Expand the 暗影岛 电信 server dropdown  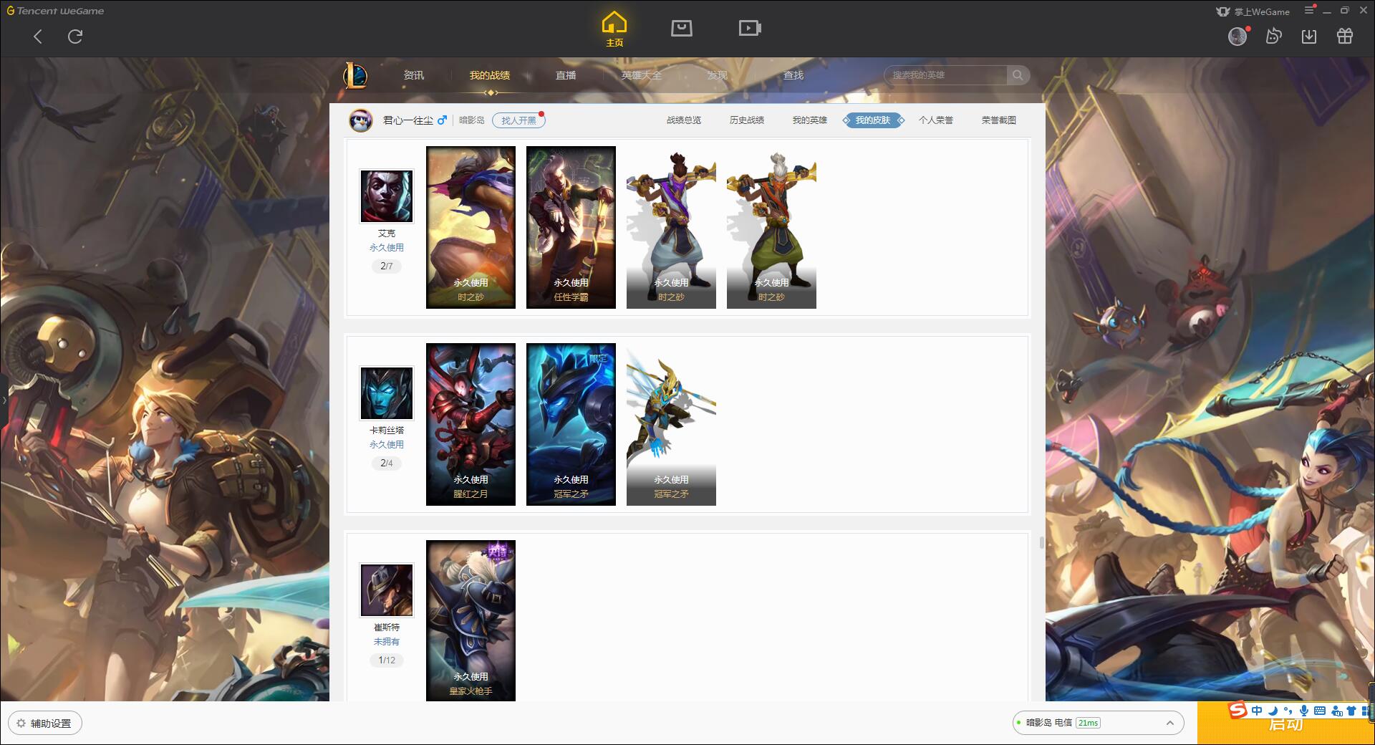click(1097, 723)
